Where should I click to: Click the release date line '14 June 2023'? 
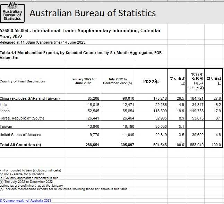click(43, 42)
